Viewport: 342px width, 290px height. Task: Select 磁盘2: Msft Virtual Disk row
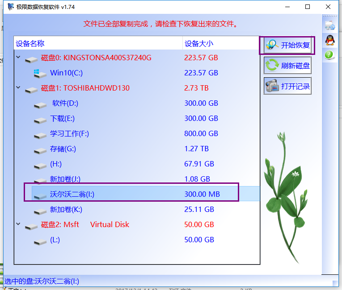(137, 224)
